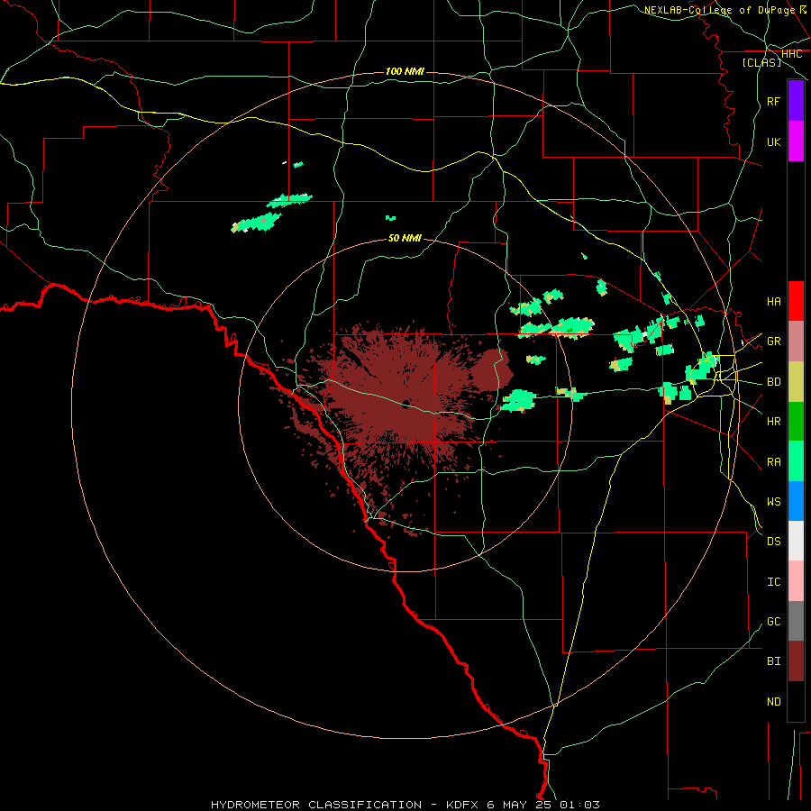Click the BI legend label

click(773, 661)
